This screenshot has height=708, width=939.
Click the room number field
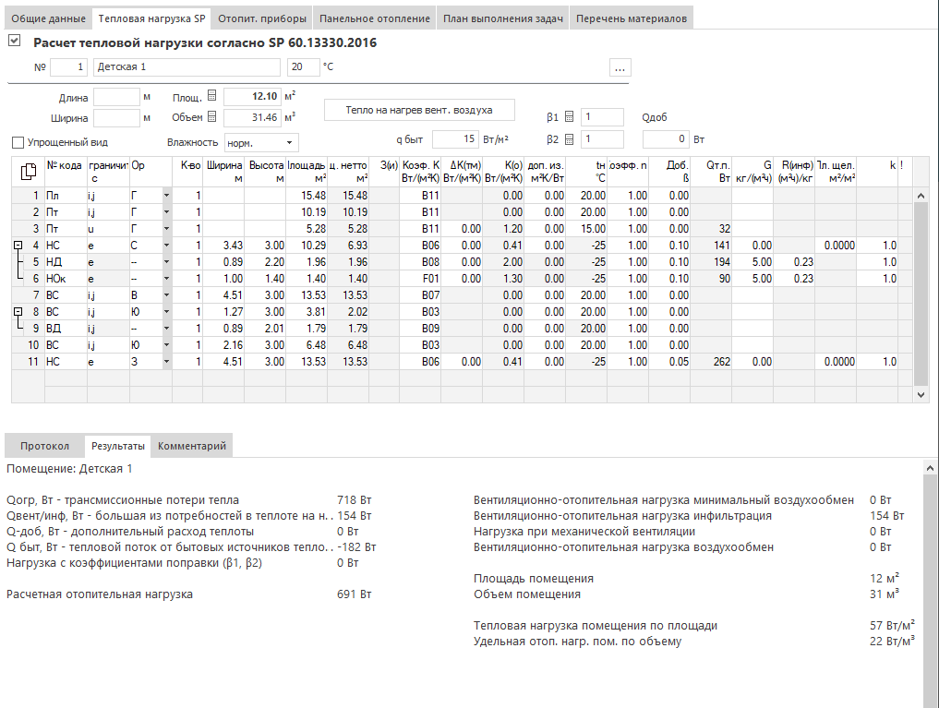69,67
